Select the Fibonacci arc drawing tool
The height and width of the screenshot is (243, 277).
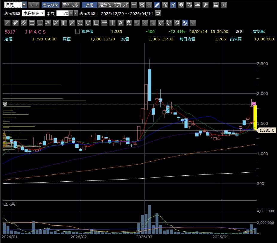point(48,23)
